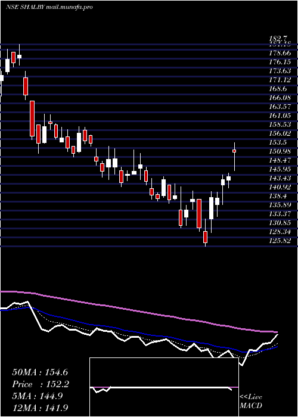
Task: Select the 148.47 axis value
Action: tap(280, 160)
